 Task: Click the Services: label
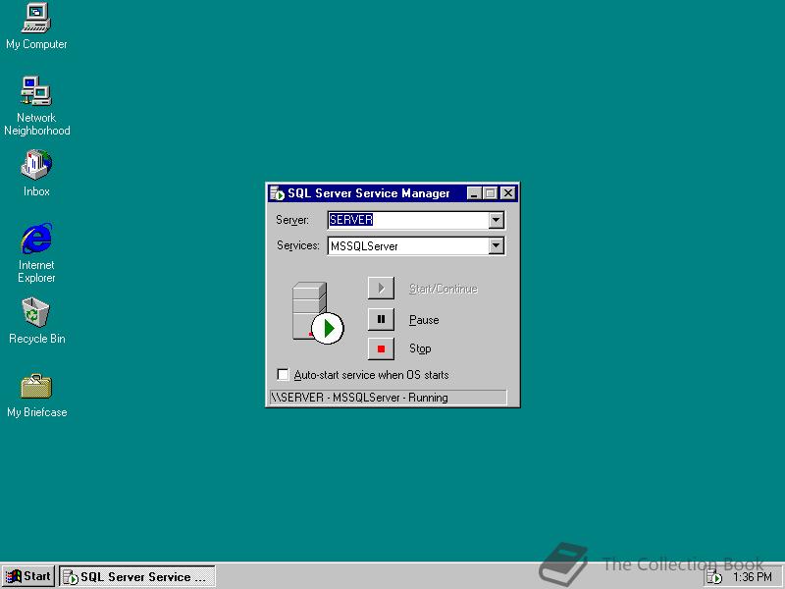pos(298,245)
